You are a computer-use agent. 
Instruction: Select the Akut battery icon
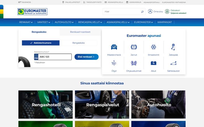[154, 63]
